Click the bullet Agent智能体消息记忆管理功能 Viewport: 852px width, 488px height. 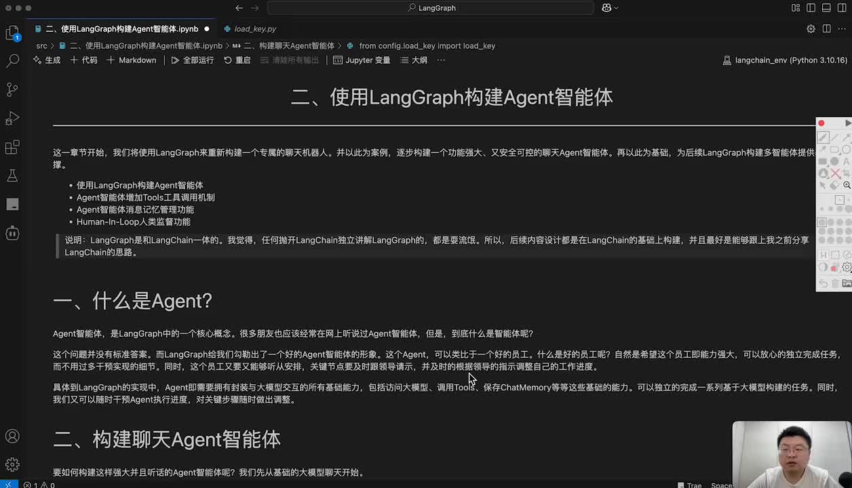click(x=135, y=209)
